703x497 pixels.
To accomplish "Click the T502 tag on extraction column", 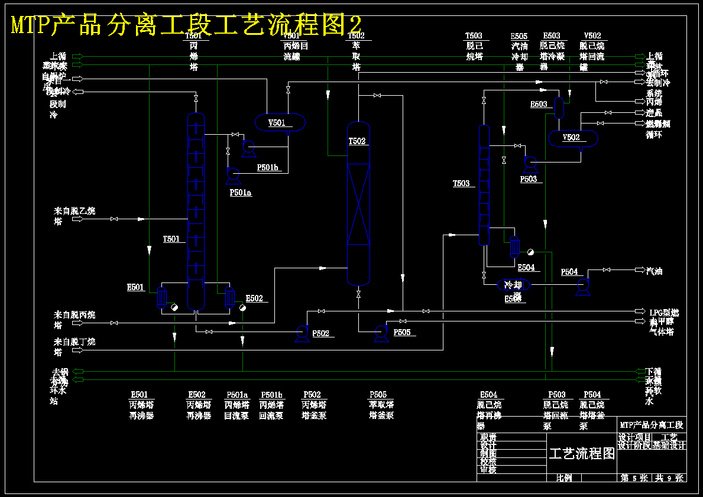I will pos(357,141).
